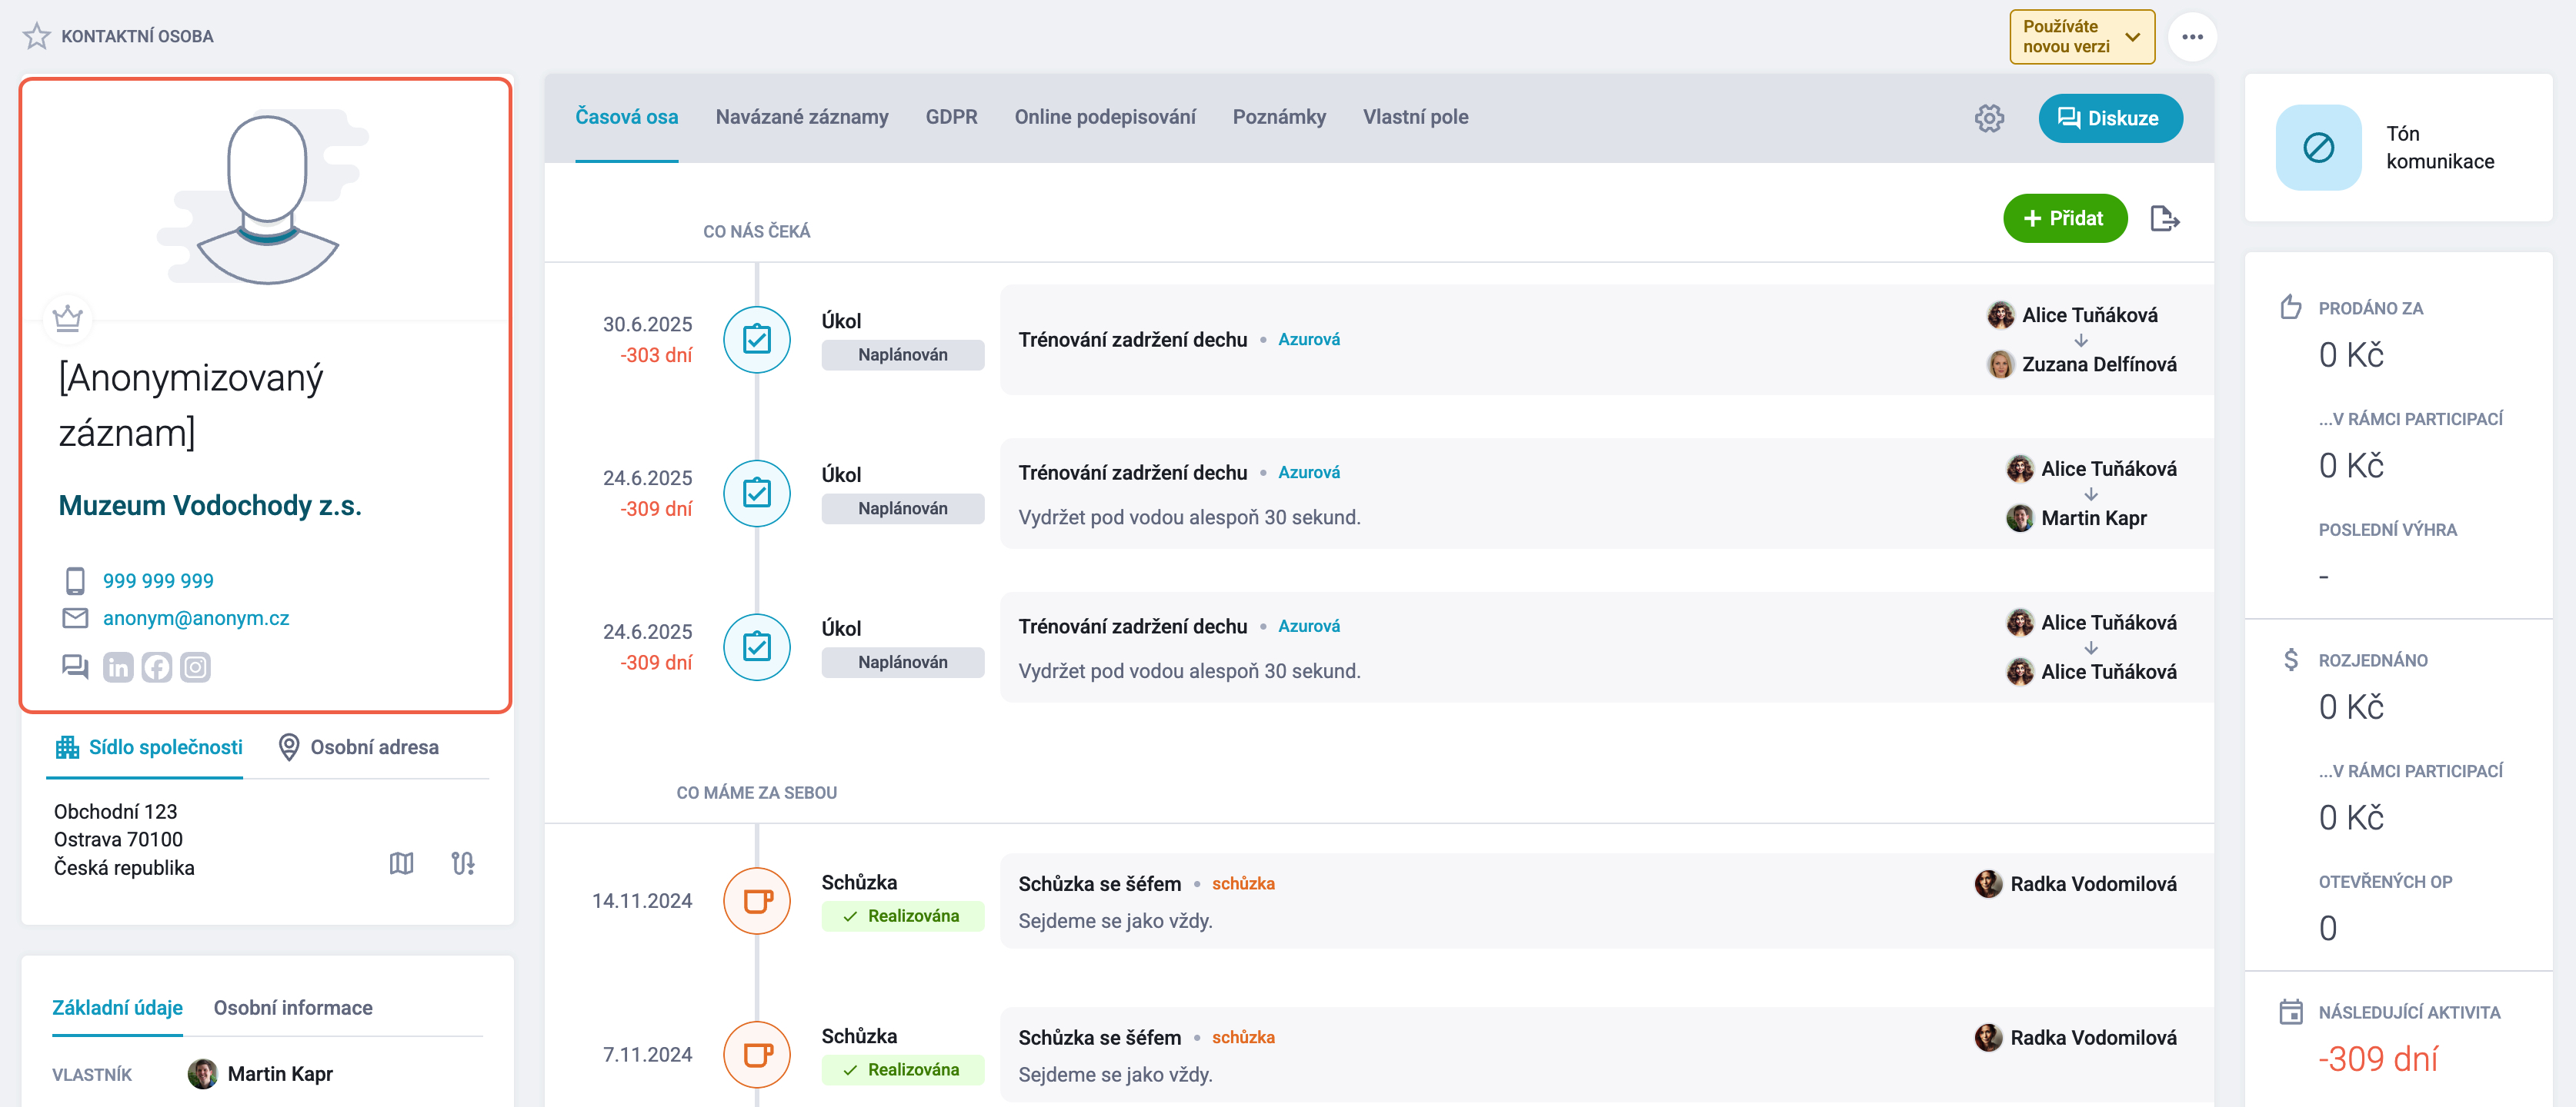This screenshot has height=1107, width=2576.
Task: Open the three-dots more options menu
Action: 2192,37
